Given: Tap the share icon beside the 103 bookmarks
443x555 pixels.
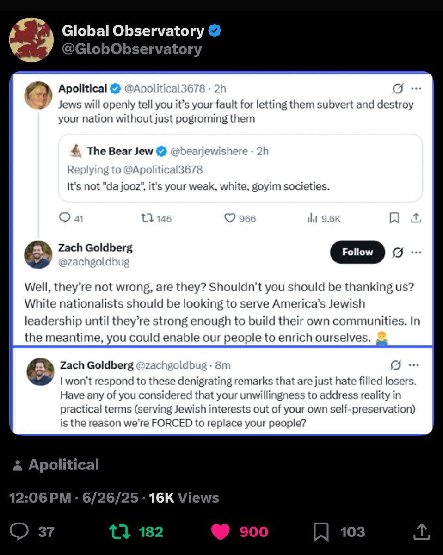Looking at the screenshot, I should click(x=421, y=531).
